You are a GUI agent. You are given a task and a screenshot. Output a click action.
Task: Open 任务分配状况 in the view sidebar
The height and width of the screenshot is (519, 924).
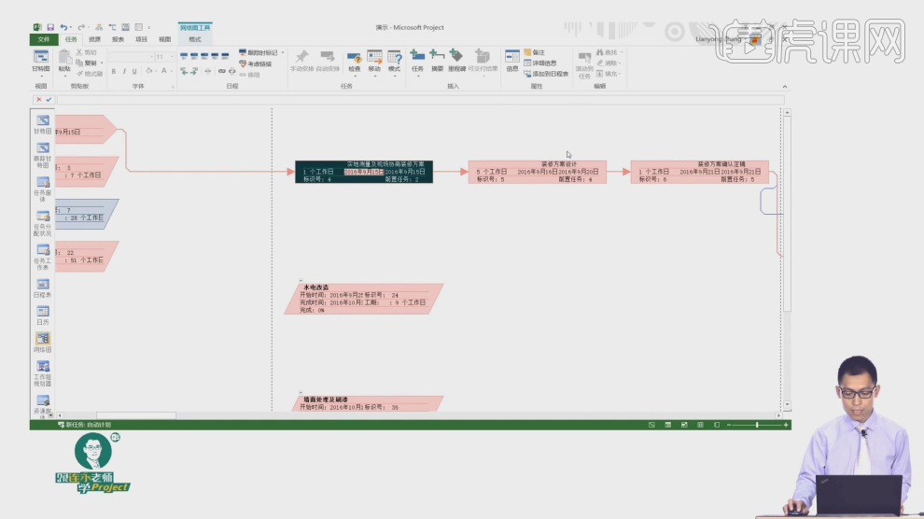tap(42, 223)
